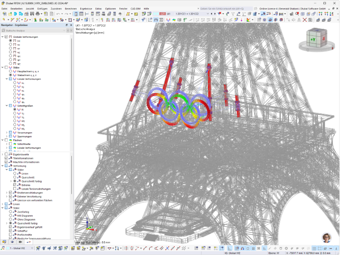Click the view cube +Y face
Viewport: 340px width, 255px height.
pyautogui.click(x=313, y=40)
